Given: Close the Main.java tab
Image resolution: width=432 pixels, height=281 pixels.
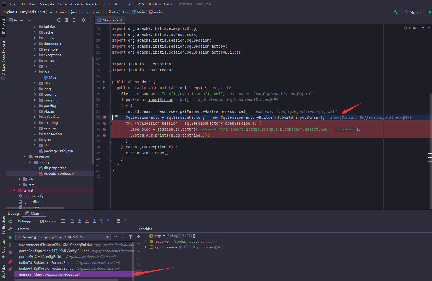Looking at the screenshot, I should pos(121,20).
